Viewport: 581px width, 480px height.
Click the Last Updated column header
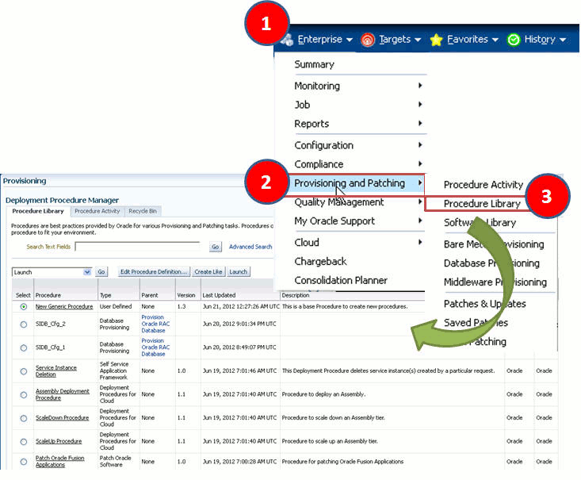click(x=219, y=295)
